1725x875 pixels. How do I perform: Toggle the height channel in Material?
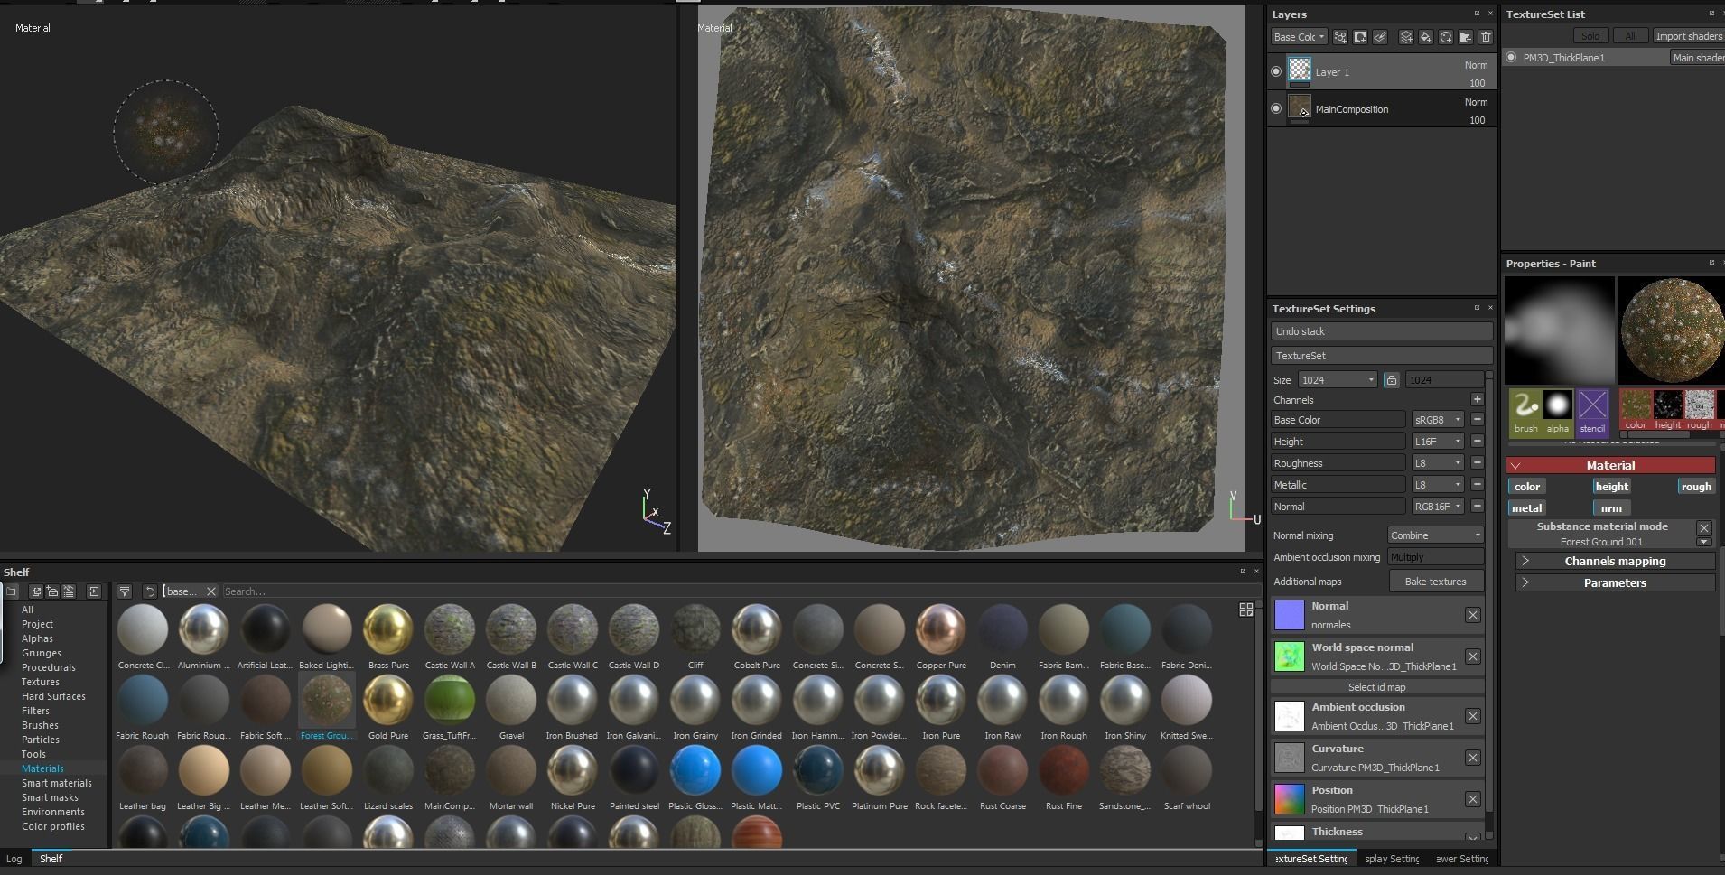coord(1611,487)
